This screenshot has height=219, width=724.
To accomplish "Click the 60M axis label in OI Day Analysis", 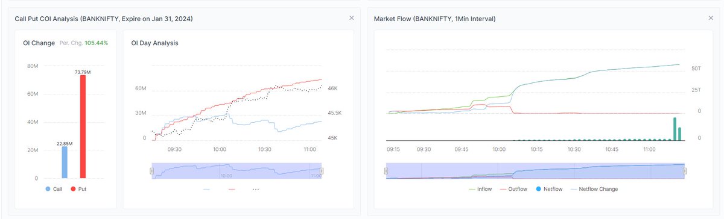I will pos(141,88).
